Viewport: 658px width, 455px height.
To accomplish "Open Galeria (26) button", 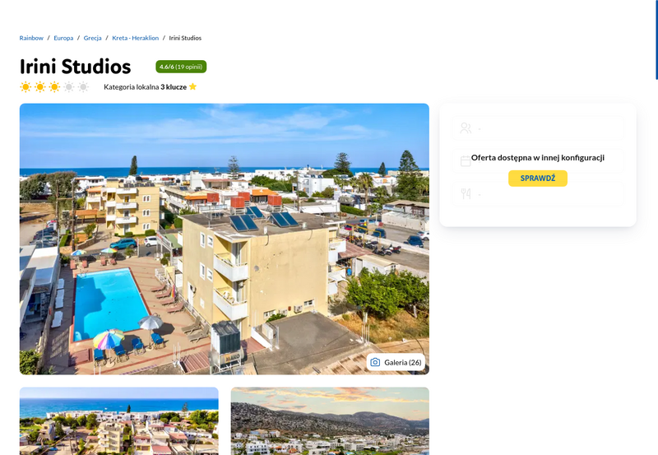I will pos(396,362).
